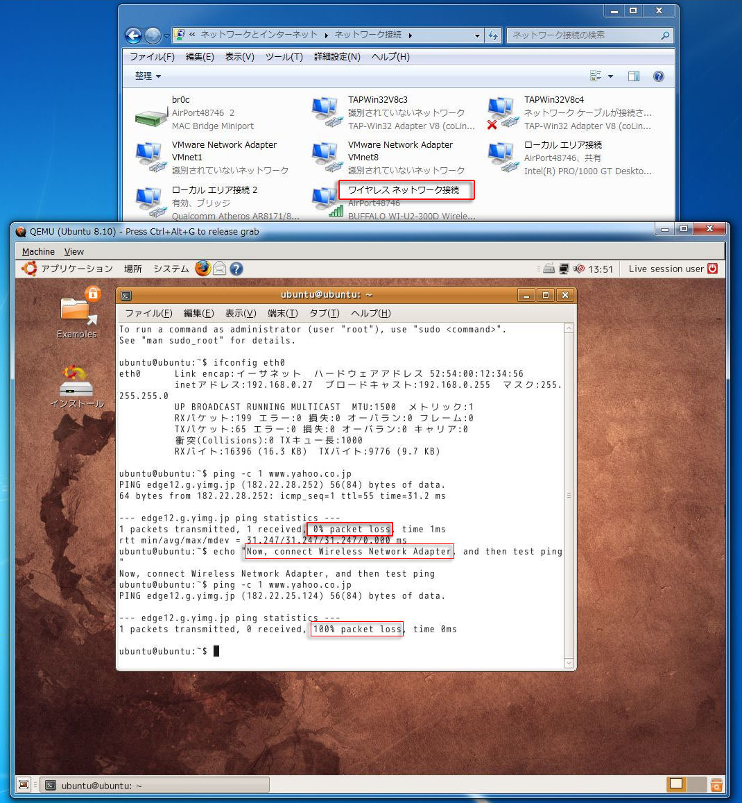
Task: Open 表示(V) menu in the terminal window
Action: click(241, 313)
